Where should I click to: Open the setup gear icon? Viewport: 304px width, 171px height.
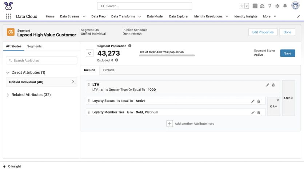(277, 6)
